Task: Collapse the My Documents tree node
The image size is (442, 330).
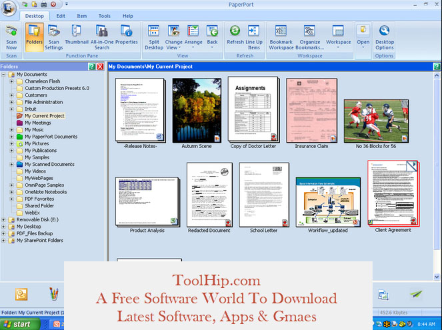Action: pyautogui.click(x=3, y=75)
